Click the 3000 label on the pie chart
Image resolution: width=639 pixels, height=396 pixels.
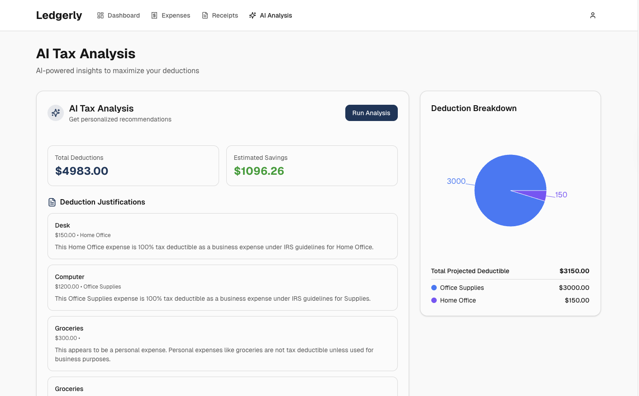pyautogui.click(x=456, y=181)
